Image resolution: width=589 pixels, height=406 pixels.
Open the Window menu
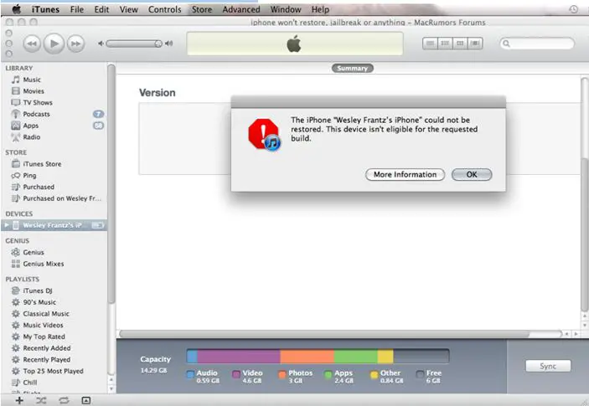point(286,9)
